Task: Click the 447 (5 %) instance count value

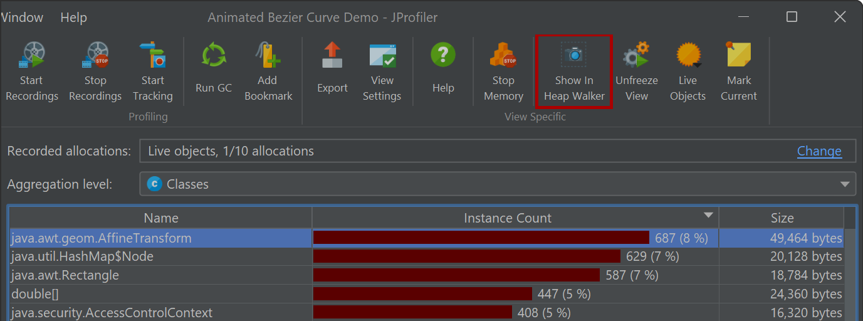Action: [x=564, y=294]
